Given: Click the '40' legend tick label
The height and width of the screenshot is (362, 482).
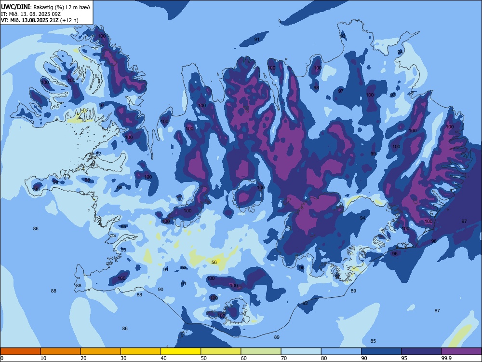Looking at the screenshot, I should tap(163, 358).
